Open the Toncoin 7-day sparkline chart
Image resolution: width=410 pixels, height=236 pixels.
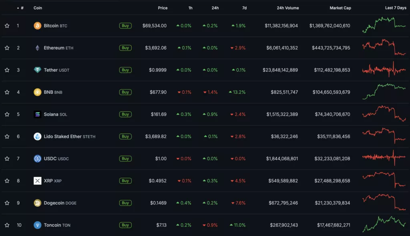[384, 224]
